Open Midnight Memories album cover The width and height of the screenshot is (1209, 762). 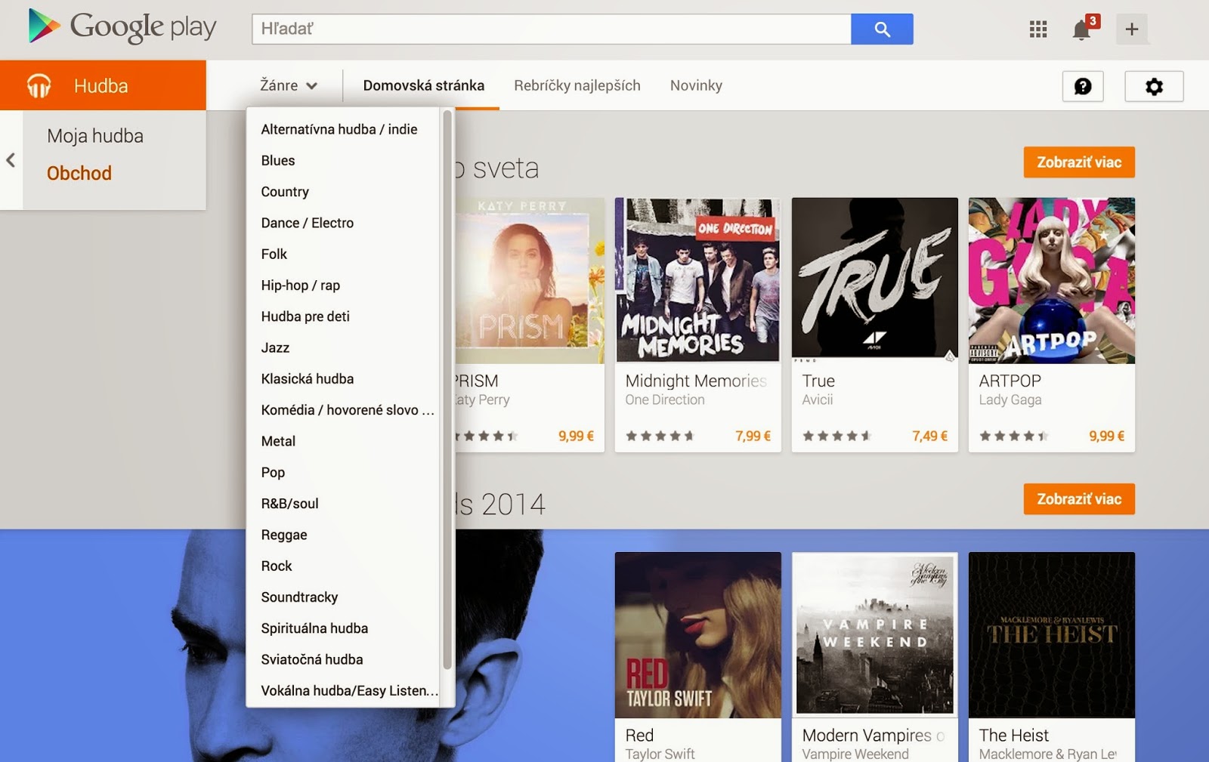(698, 281)
